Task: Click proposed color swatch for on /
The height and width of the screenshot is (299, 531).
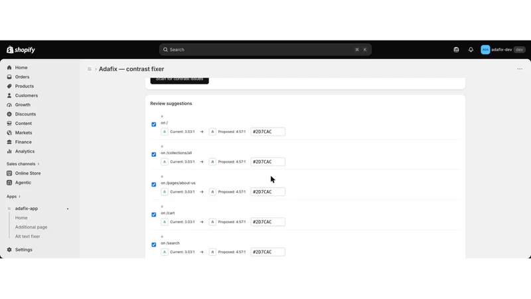Action: click(212, 132)
